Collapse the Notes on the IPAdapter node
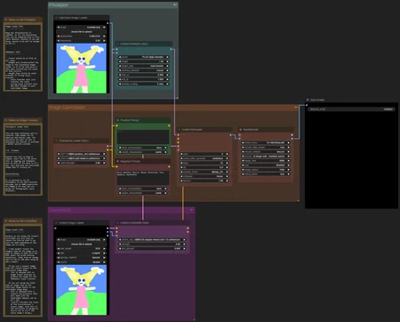The image size is (400, 322). [5, 20]
